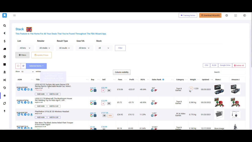Open the eBay 'e' sidebar icon
Screen dimensions: 252x142
pyautogui.click(x=5, y=56)
